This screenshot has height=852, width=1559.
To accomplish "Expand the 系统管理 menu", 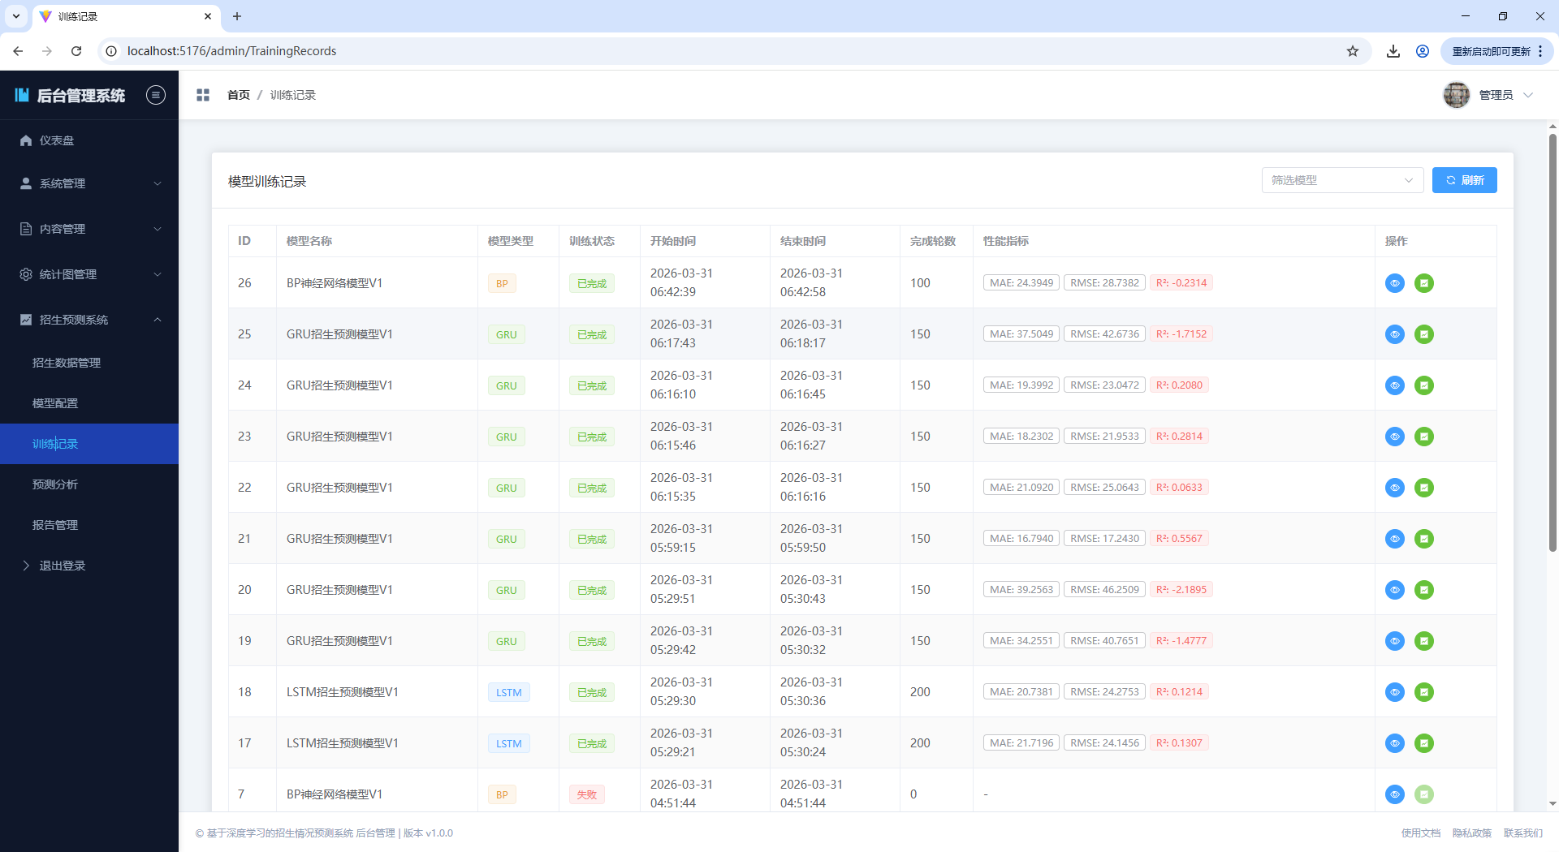I will tap(89, 183).
